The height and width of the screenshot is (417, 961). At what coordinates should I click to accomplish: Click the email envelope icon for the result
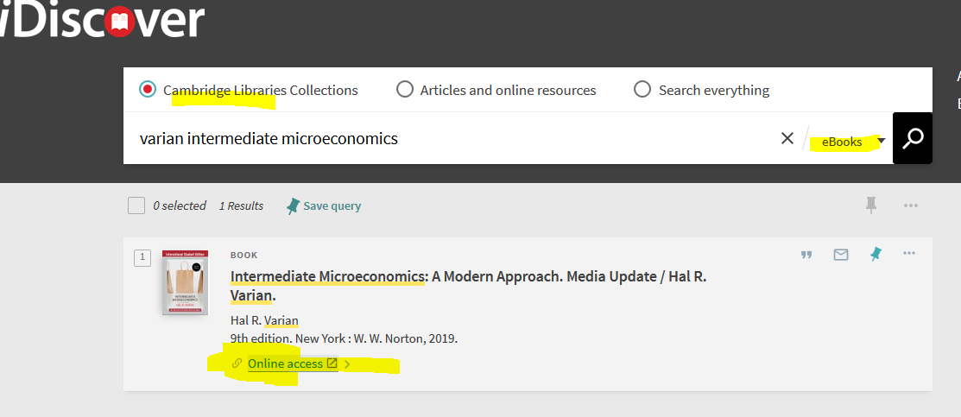(x=841, y=254)
